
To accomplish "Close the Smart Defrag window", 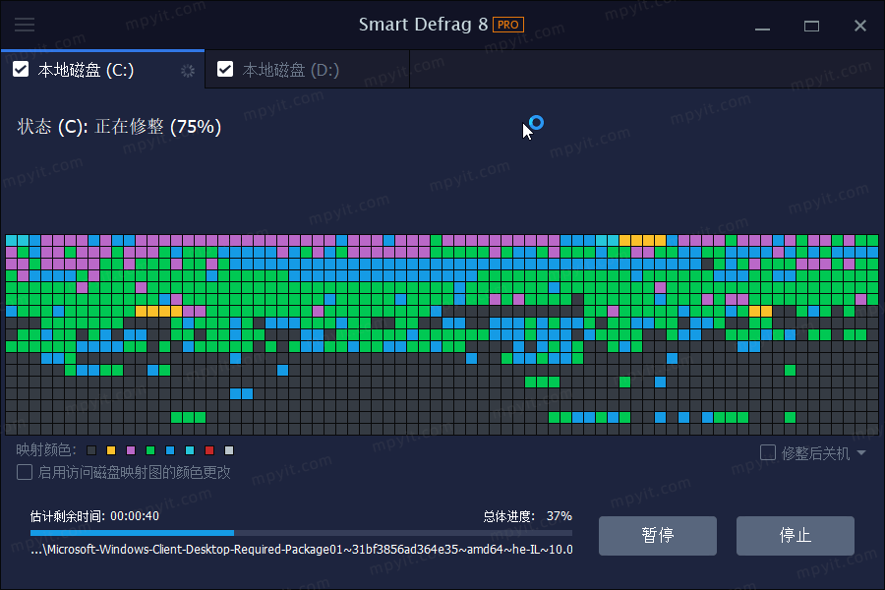I will 860,26.
